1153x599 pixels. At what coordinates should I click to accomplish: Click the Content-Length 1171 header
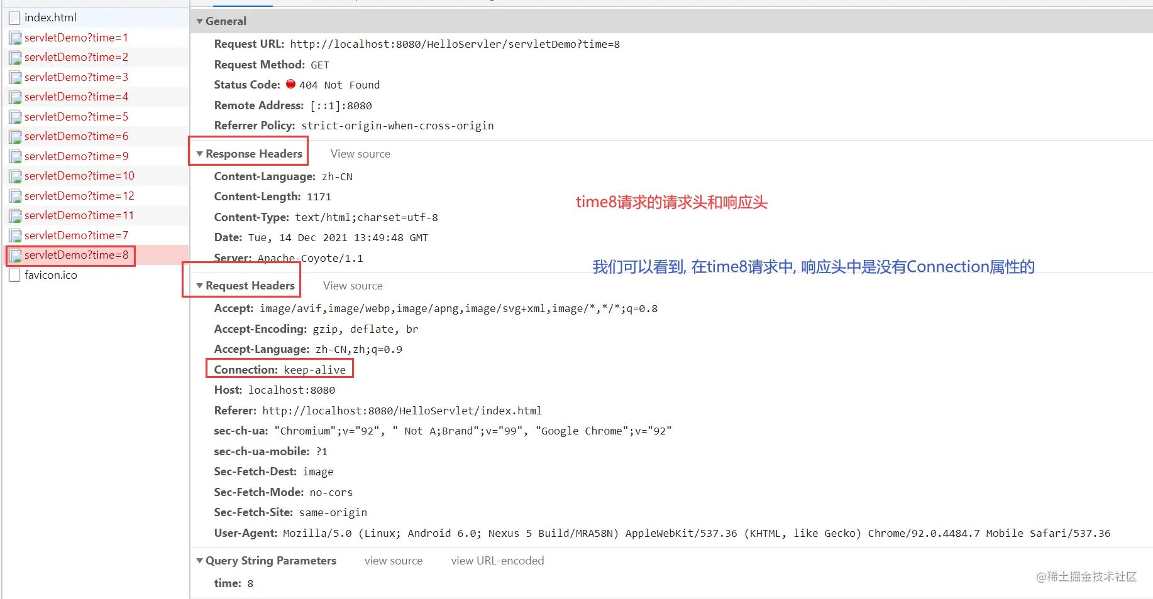click(x=272, y=197)
